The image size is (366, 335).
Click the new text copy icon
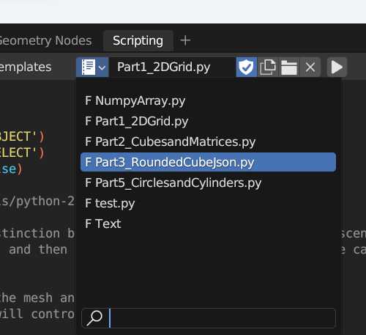click(x=268, y=67)
